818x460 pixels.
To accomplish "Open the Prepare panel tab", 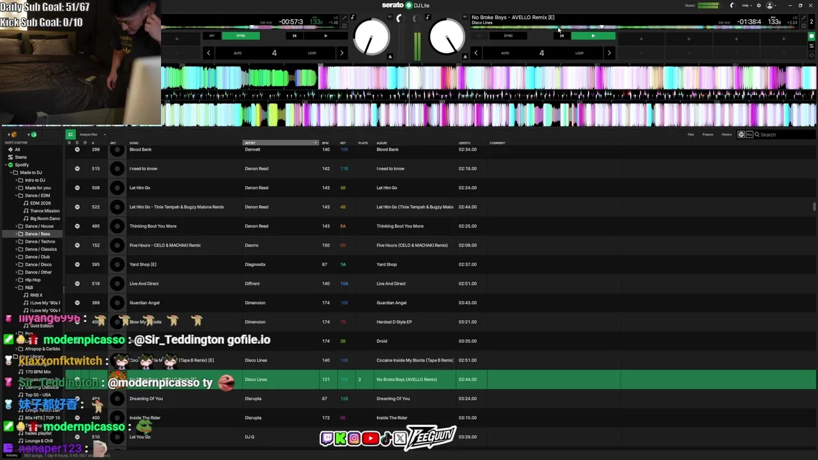I will tap(708, 135).
